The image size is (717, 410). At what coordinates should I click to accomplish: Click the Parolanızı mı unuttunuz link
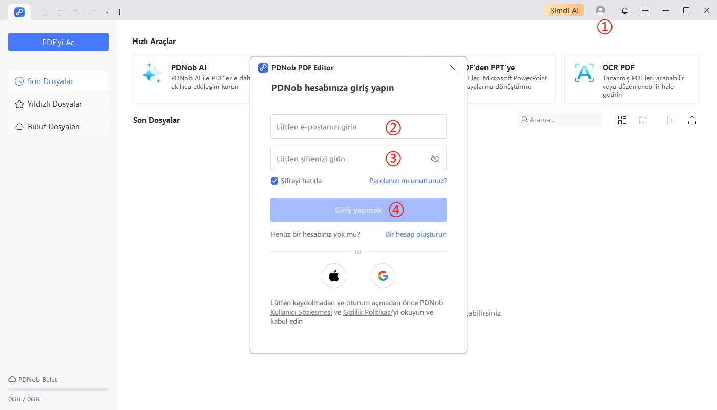pyautogui.click(x=408, y=181)
